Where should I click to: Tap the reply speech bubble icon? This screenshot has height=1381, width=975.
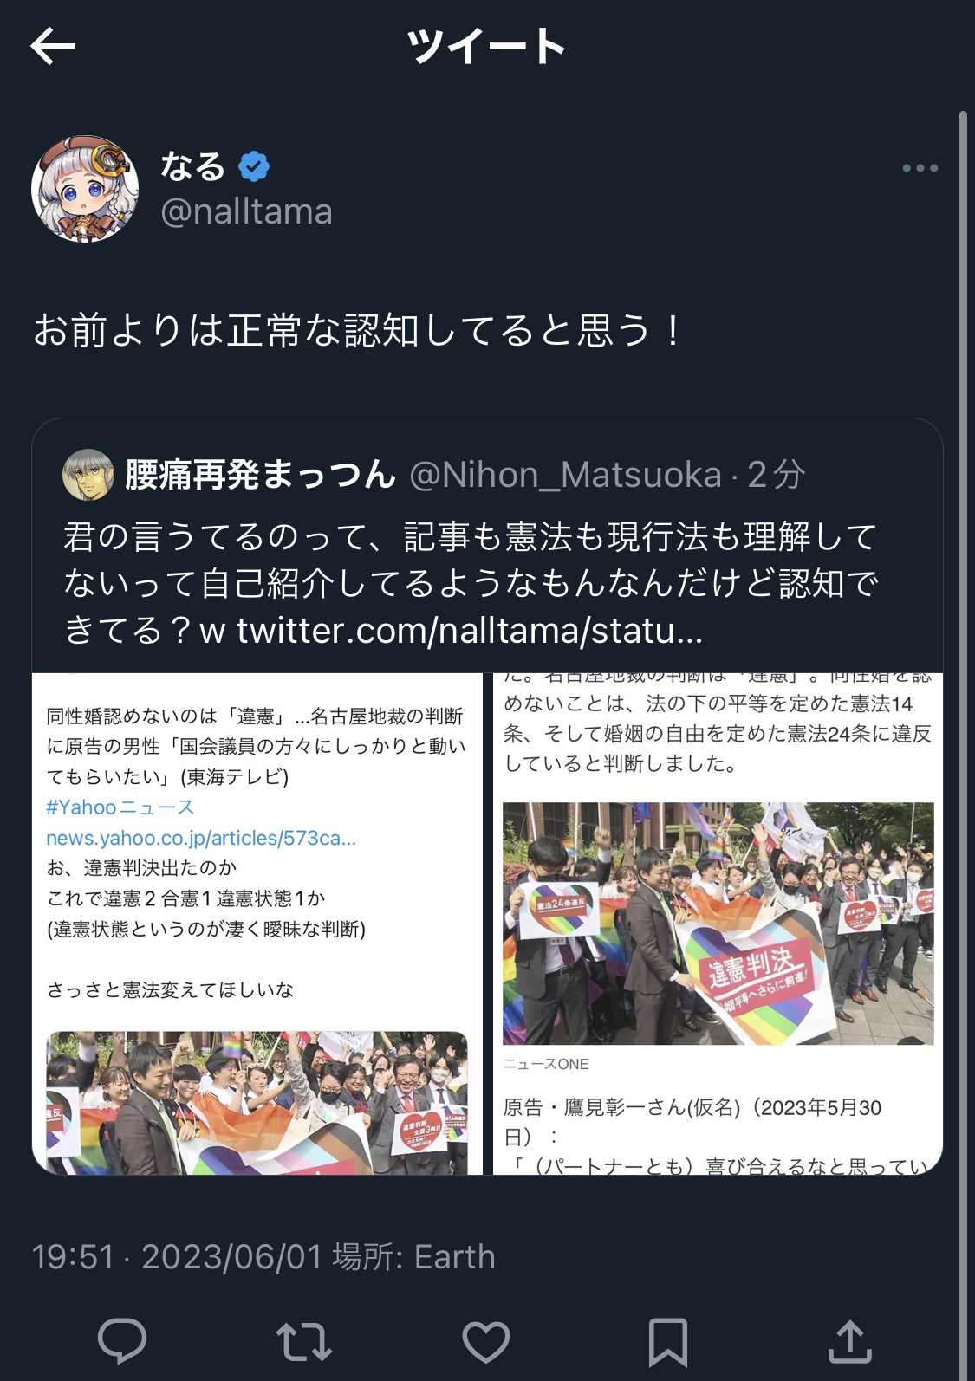tap(122, 1341)
